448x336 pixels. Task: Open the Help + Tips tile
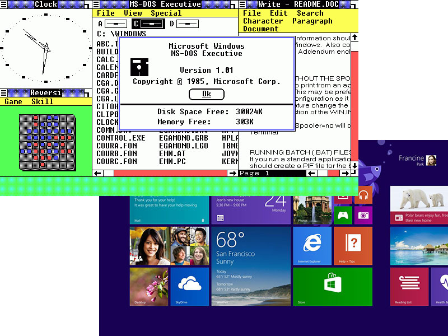coord(353,246)
